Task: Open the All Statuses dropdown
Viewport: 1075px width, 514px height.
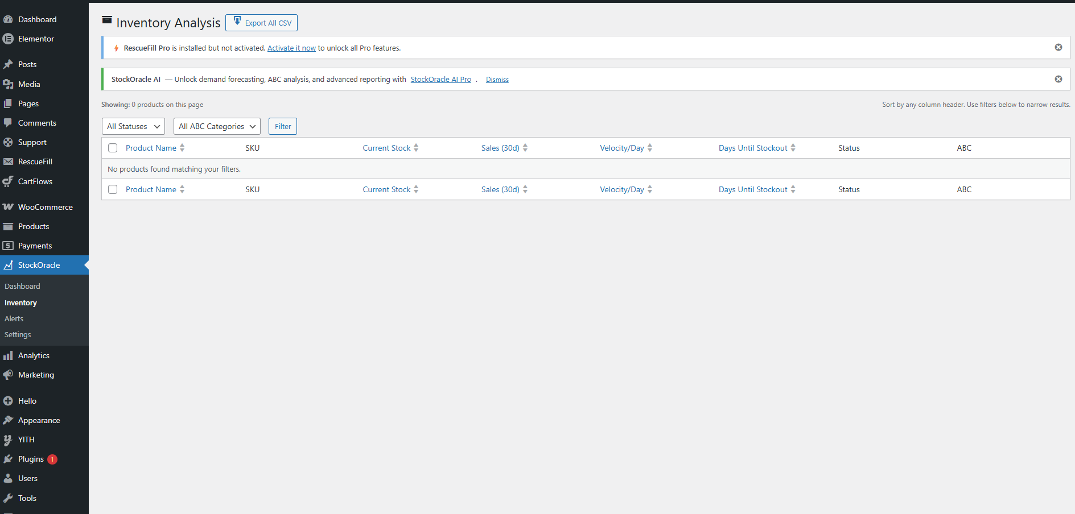Action: [133, 126]
